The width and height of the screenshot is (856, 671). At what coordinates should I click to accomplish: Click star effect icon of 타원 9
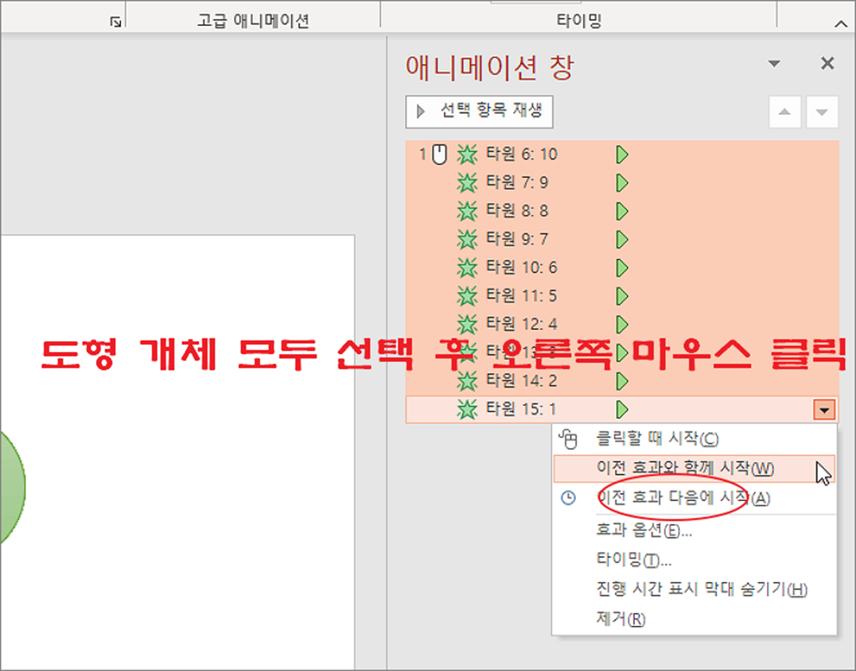pos(467,239)
